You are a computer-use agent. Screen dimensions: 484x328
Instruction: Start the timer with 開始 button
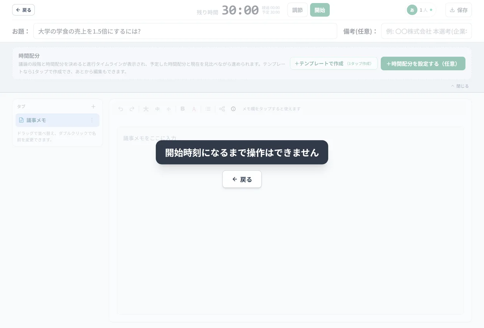click(320, 10)
